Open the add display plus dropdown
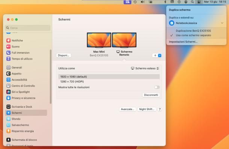The width and height of the screenshot is (229, 149). click(x=157, y=55)
